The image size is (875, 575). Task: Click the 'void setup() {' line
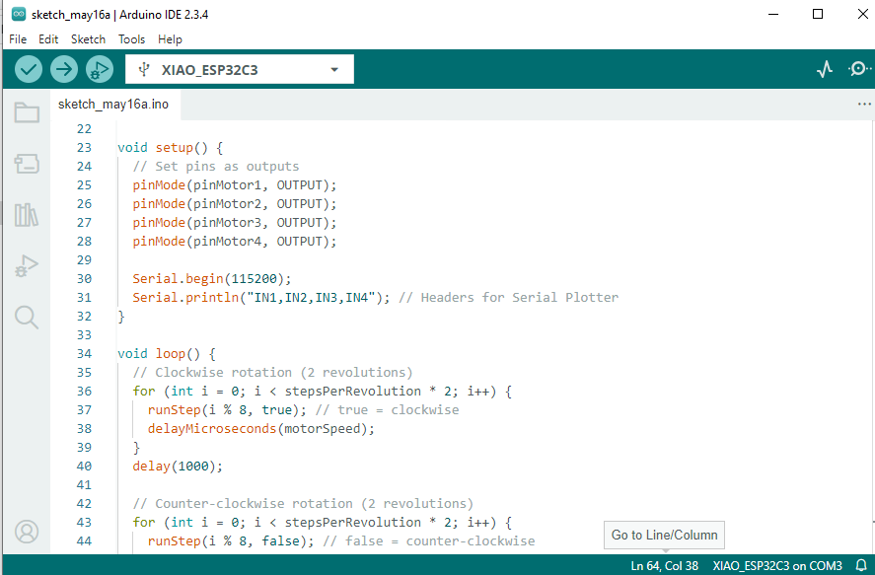171,148
